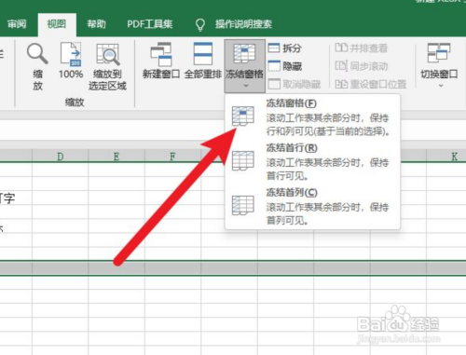This screenshot has width=466, height=355.
Task: Open the Zoom magnifier tool
Action: pos(37,67)
